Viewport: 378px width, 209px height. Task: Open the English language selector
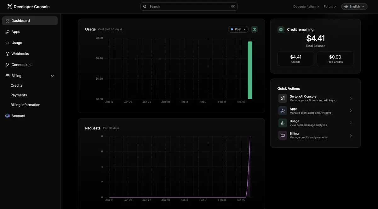(x=354, y=7)
